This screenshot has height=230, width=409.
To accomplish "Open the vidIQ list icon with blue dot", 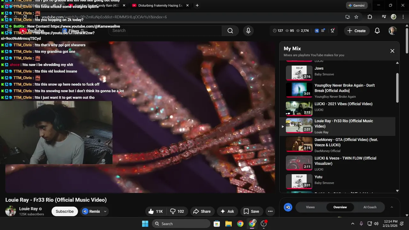I will tap(323, 31).
